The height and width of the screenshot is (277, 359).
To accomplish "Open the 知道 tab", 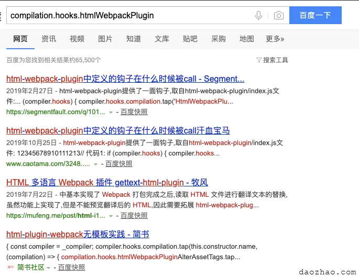I will [134, 39].
